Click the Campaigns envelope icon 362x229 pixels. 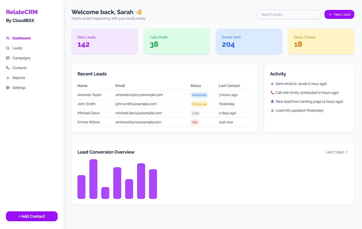point(8,58)
